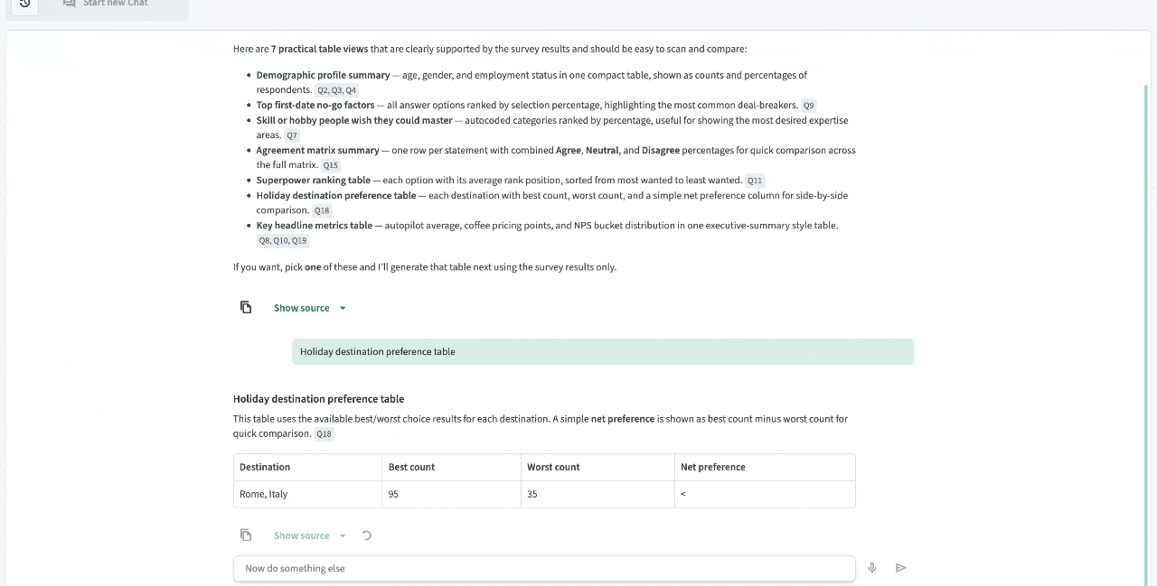Copy the table-view suggestions response
The height and width of the screenshot is (586, 1157).
[x=246, y=307]
